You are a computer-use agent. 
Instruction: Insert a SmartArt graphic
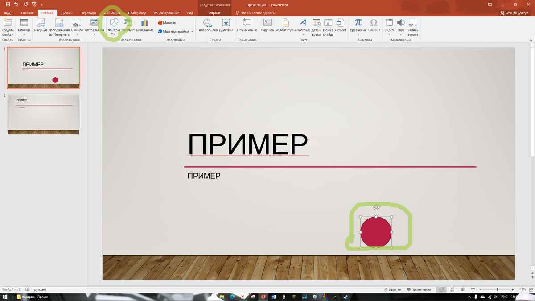[x=128, y=26]
